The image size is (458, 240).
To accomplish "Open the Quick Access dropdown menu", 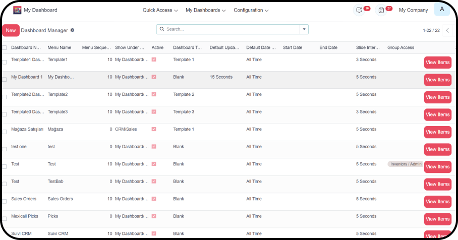I will (160, 10).
